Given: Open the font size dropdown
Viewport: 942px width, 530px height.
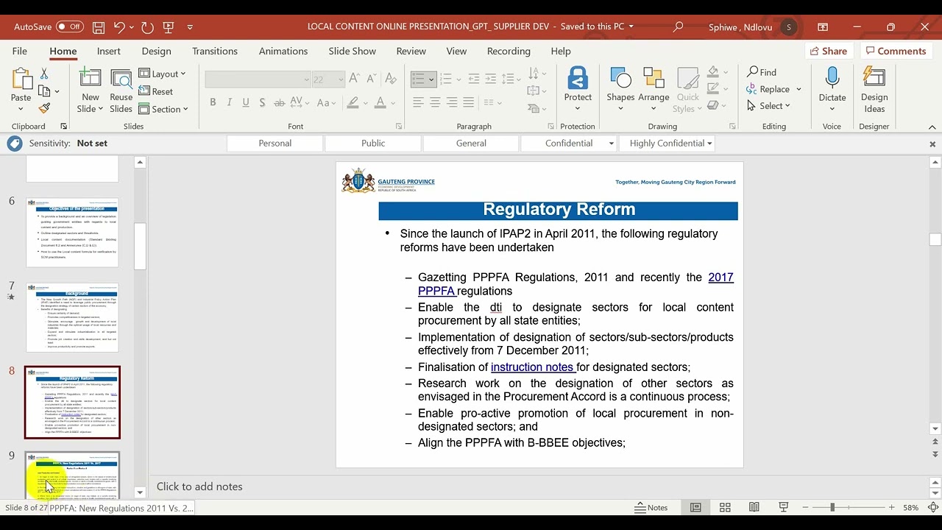Looking at the screenshot, I should tap(341, 79).
